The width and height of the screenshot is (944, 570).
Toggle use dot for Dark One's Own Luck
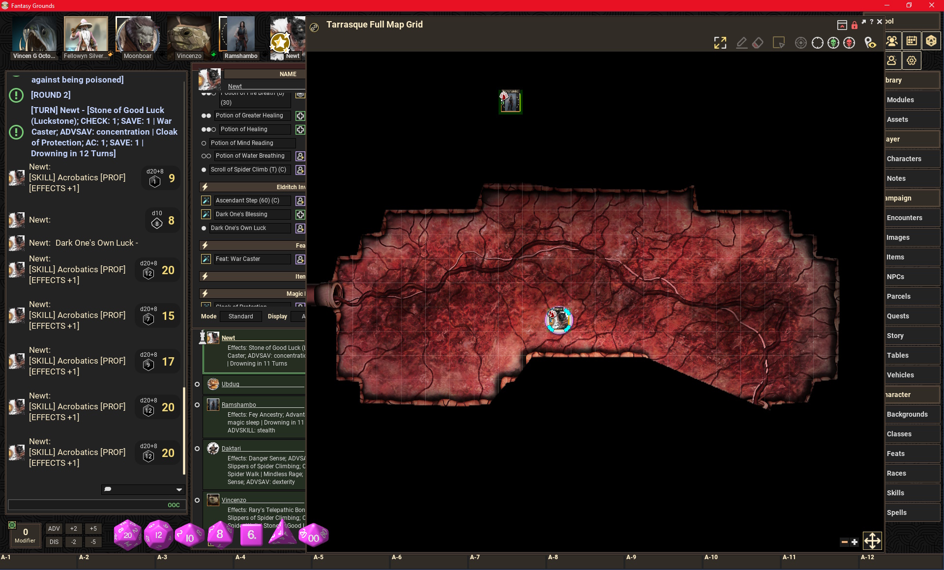coord(204,228)
